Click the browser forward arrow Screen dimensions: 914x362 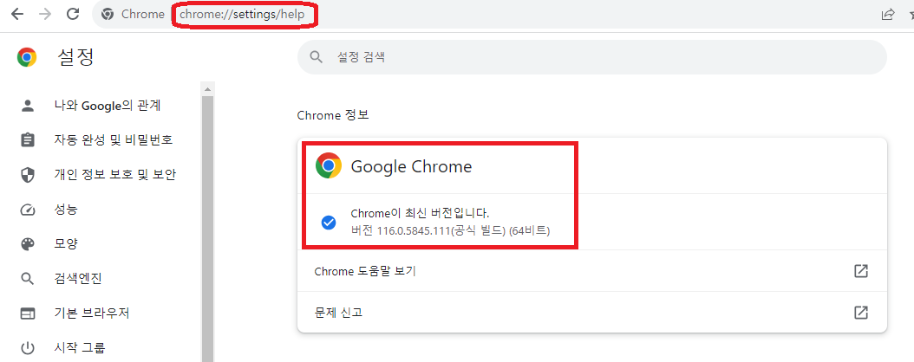pos(44,14)
